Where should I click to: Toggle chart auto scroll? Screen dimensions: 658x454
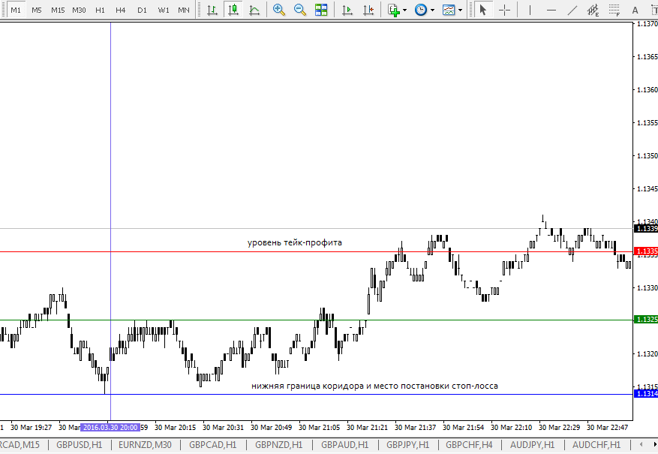pyautogui.click(x=347, y=10)
